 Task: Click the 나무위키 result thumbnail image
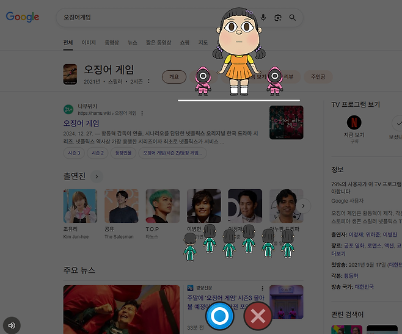287,123
